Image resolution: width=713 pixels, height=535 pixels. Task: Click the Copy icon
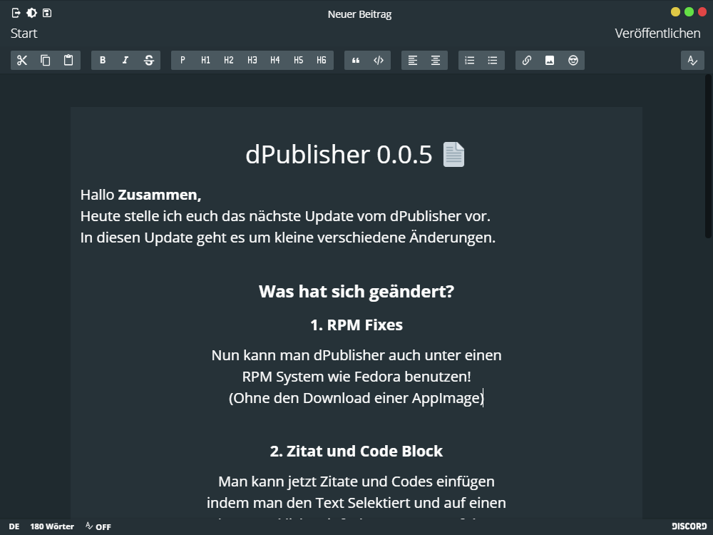tap(46, 61)
